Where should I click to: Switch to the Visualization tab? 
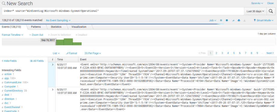coord(79,27)
